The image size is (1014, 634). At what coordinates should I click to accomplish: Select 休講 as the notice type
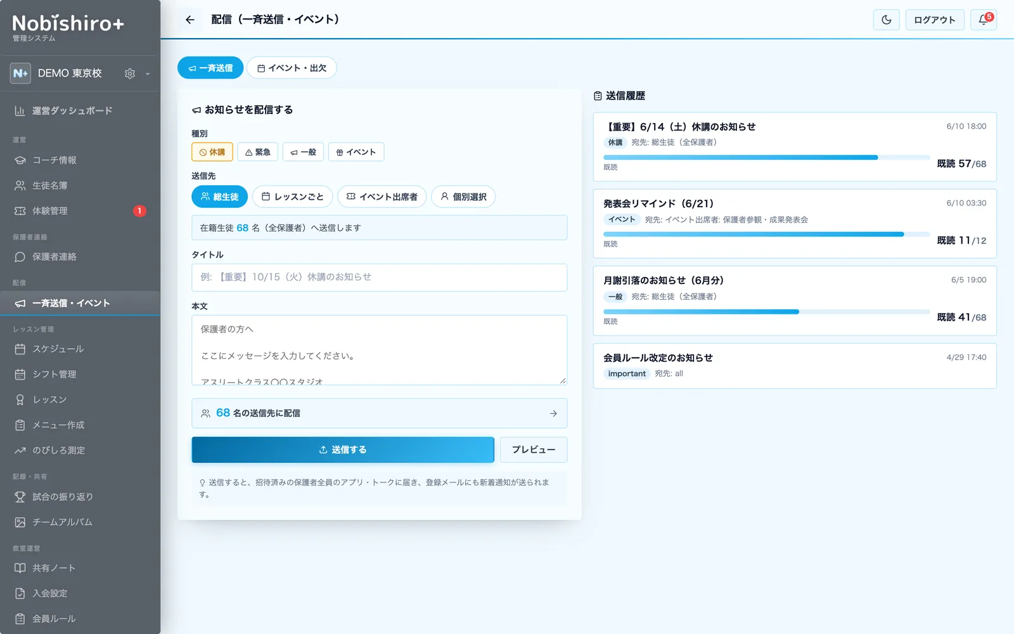[x=212, y=152]
